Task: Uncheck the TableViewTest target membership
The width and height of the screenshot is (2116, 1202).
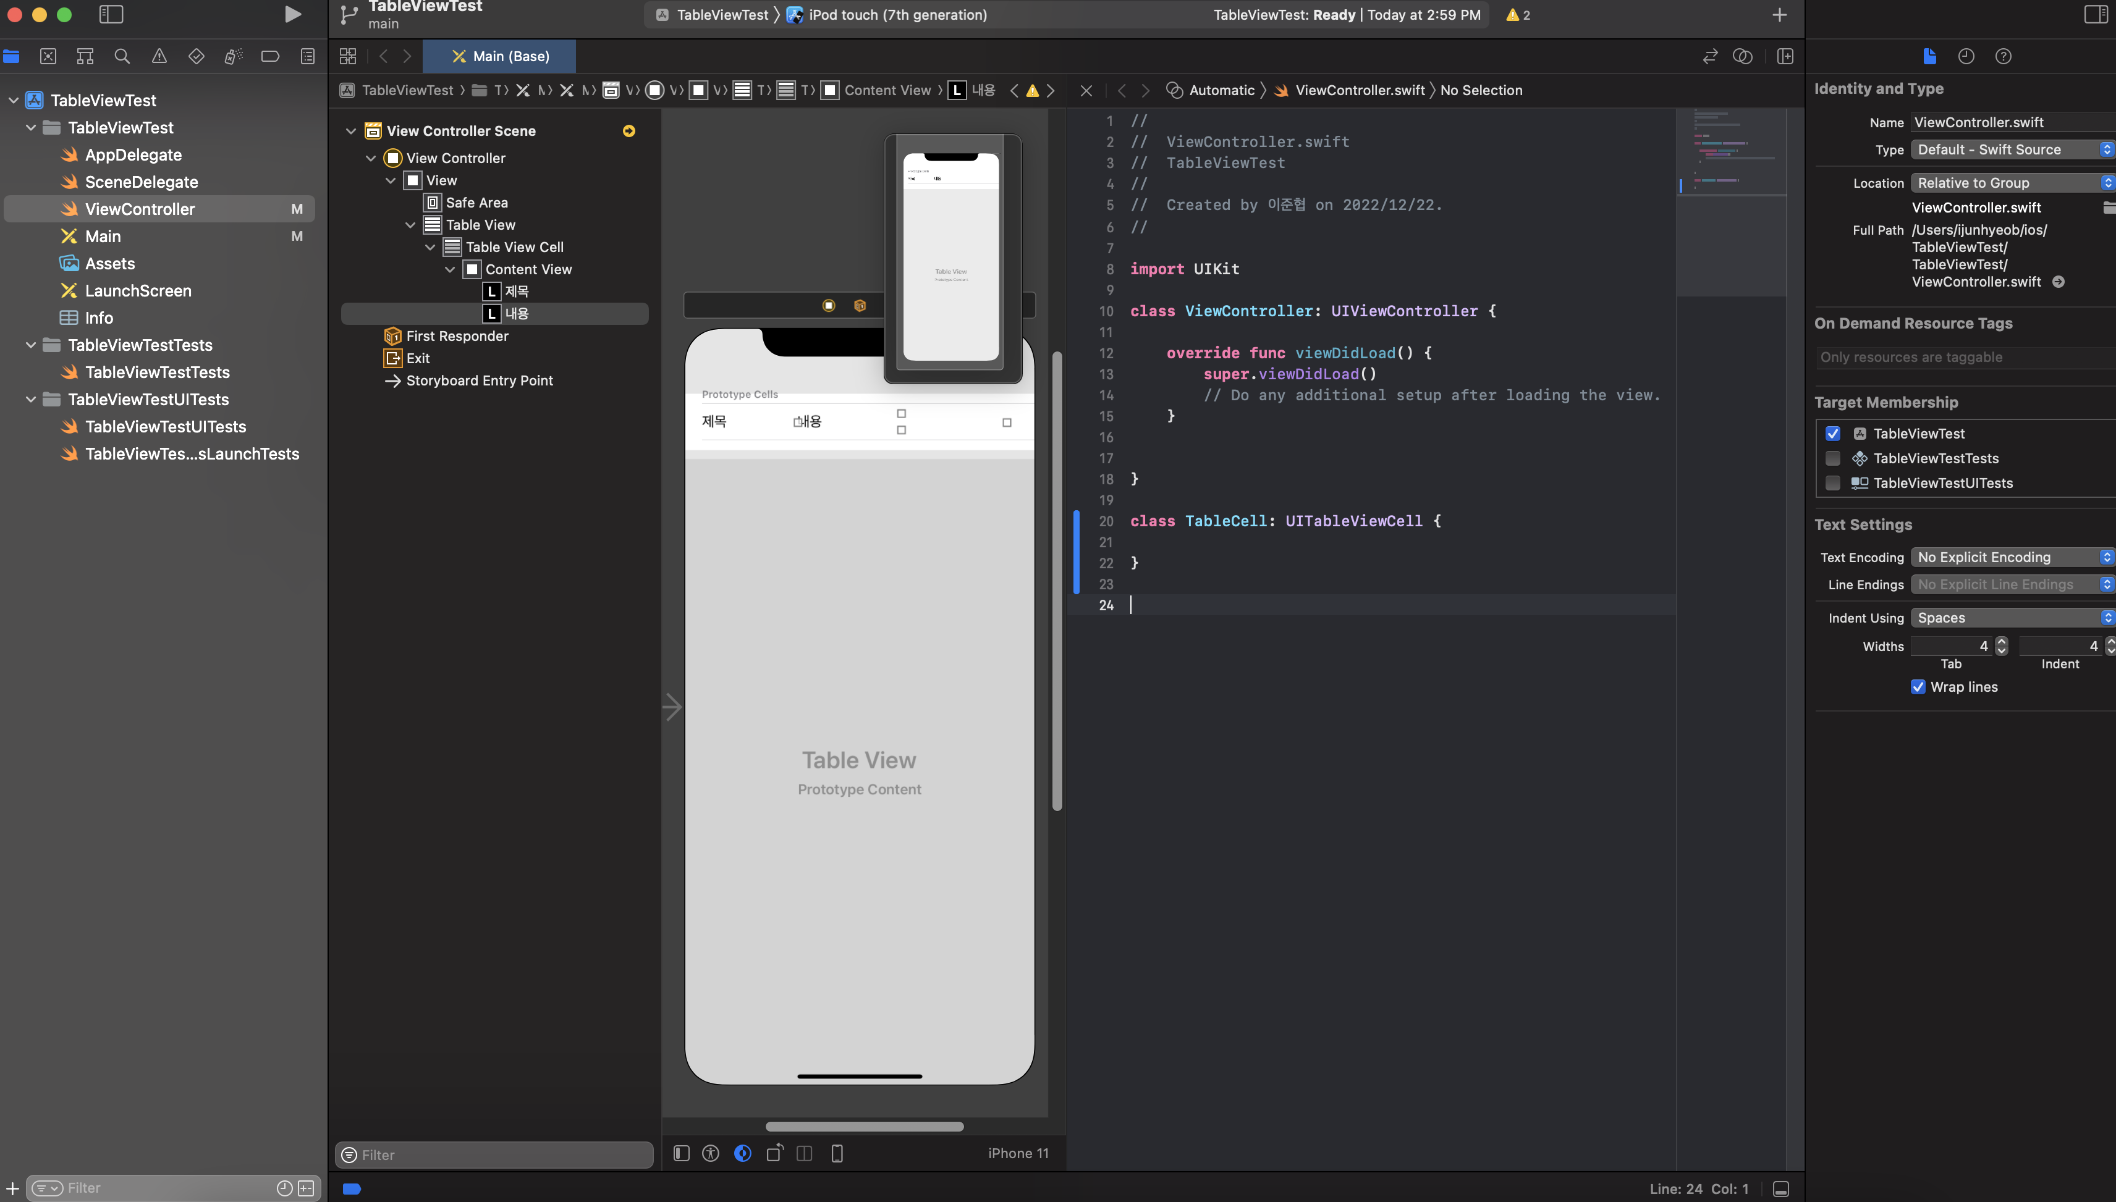Action: [1833, 434]
